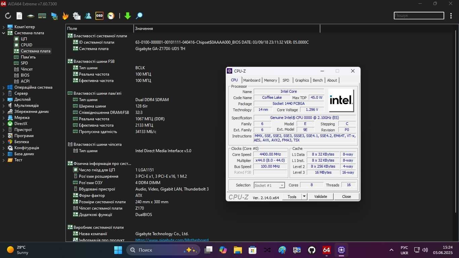This screenshot has height=258, width=459.
Task: Select Безпека in the sidebar tree
Action: tap(22, 142)
